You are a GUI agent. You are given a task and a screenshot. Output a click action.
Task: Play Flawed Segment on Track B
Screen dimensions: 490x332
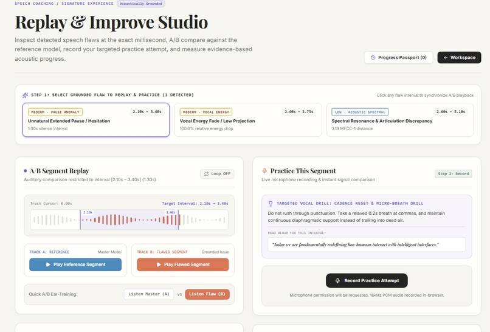point(183,265)
